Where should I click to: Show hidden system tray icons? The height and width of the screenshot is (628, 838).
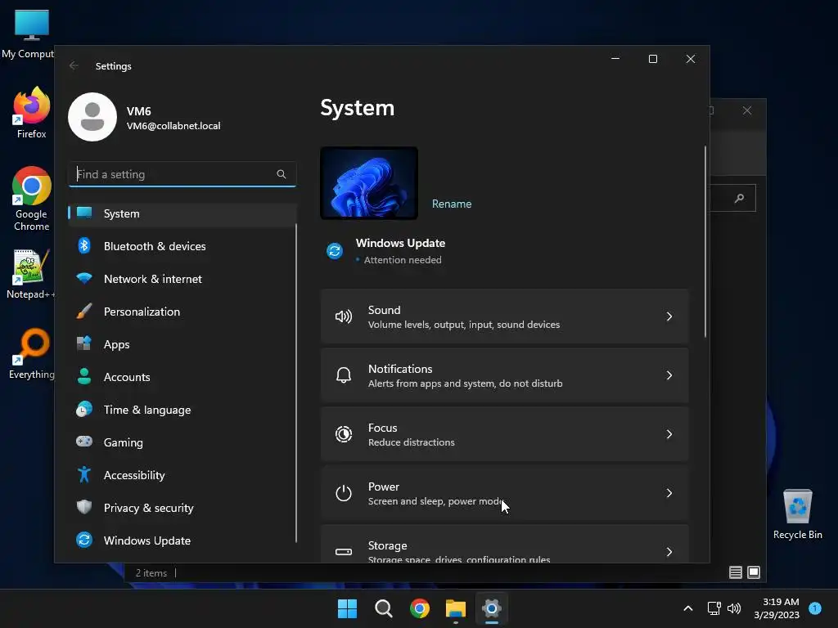point(688,608)
